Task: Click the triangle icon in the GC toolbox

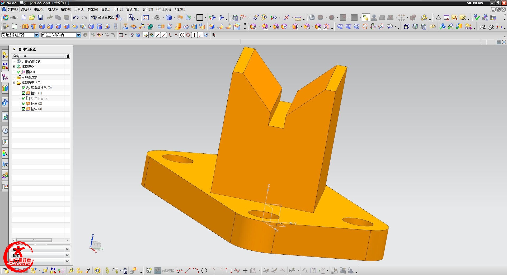Action: [x=438, y=18]
